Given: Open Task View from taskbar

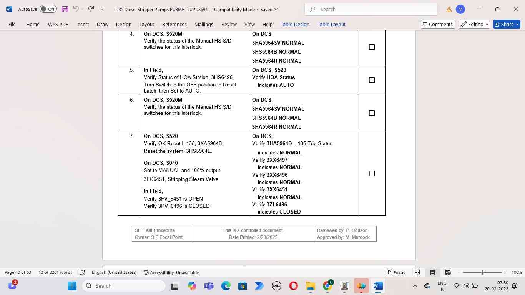Looking at the screenshot, I should coord(174,286).
